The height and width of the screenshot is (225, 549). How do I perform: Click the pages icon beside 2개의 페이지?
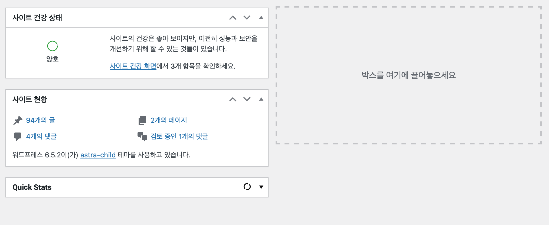(x=142, y=120)
